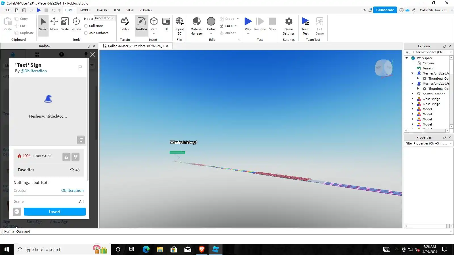Open the asset more options button

(x=17, y=212)
